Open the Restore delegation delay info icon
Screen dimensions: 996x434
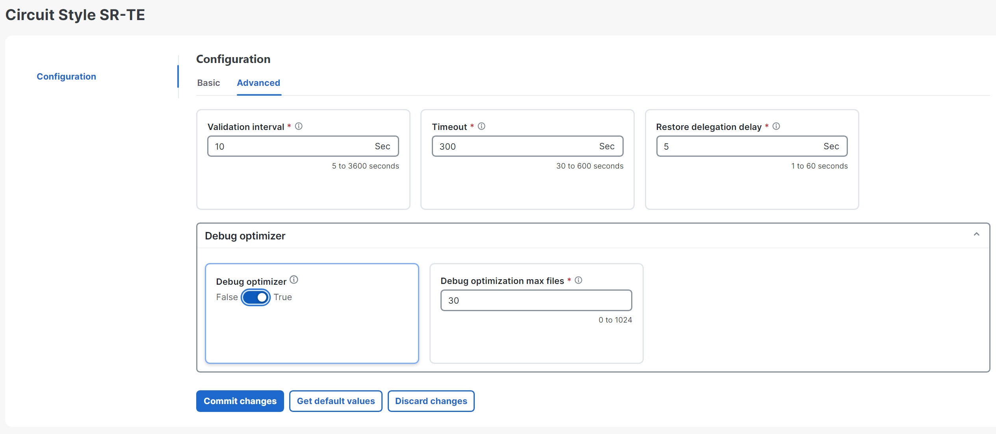coord(777,126)
